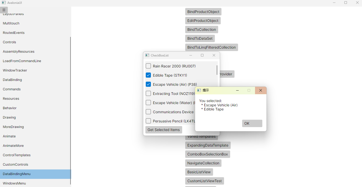The height and width of the screenshot is (187, 362).
Task: Close the CheckBoxList window
Action: coord(214,55)
